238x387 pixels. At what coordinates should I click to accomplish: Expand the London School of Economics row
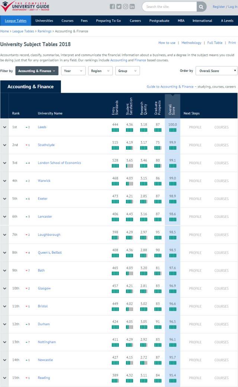click(x=4, y=163)
